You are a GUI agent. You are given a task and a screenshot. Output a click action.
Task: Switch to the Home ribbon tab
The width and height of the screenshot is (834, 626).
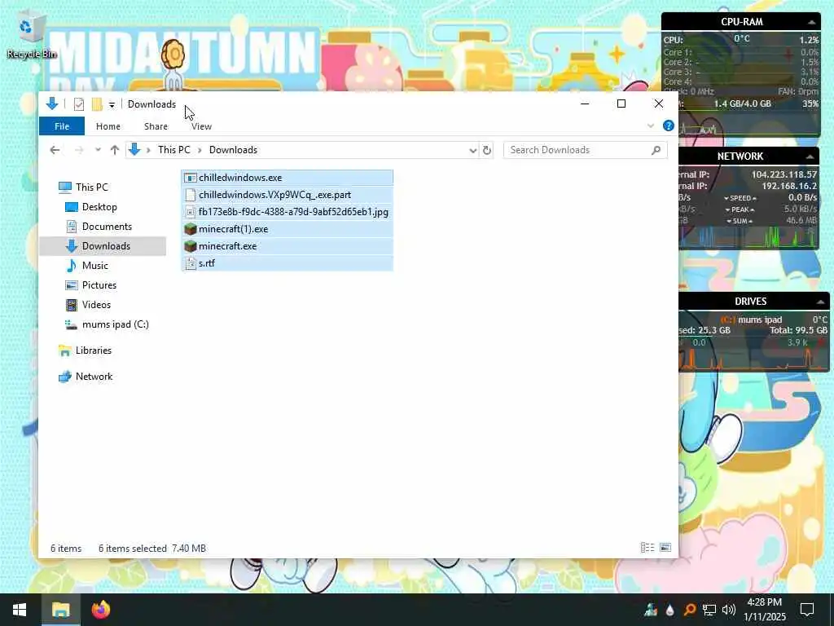point(108,126)
